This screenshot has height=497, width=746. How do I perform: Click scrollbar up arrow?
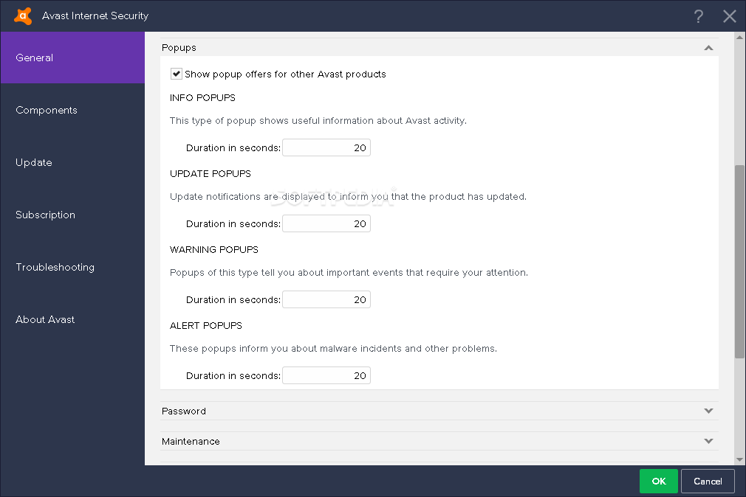(x=740, y=37)
